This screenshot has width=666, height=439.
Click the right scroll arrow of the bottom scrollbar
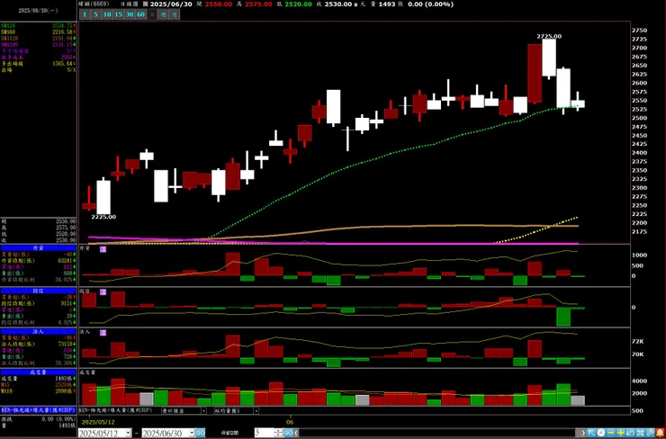tap(583, 433)
